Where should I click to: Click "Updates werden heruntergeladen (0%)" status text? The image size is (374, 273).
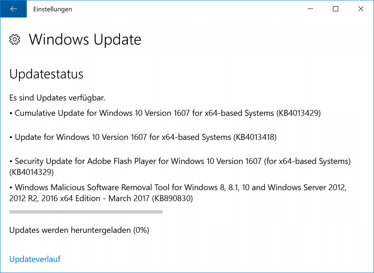(x=79, y=230)
